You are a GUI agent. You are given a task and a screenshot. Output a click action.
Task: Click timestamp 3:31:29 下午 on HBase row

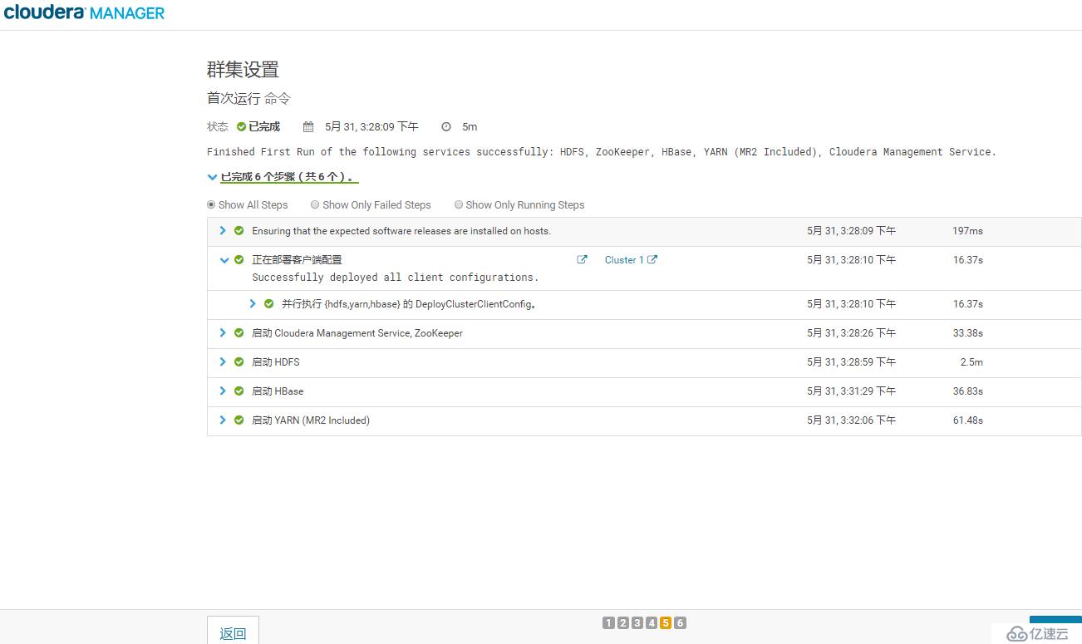[851, 391]
